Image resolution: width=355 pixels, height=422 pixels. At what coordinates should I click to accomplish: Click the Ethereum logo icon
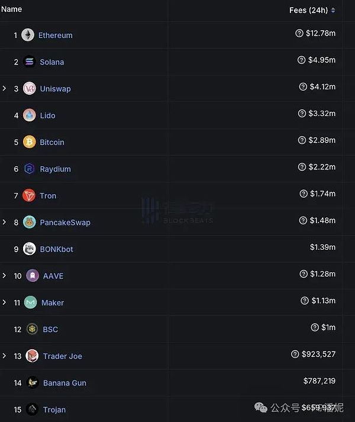(28, 35)
